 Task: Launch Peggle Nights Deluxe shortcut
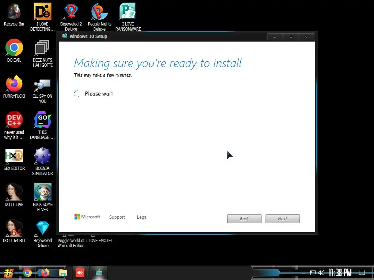[99, 17]
